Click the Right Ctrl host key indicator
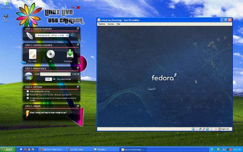Screen dimensions: 243x152 tap(224, 129)
